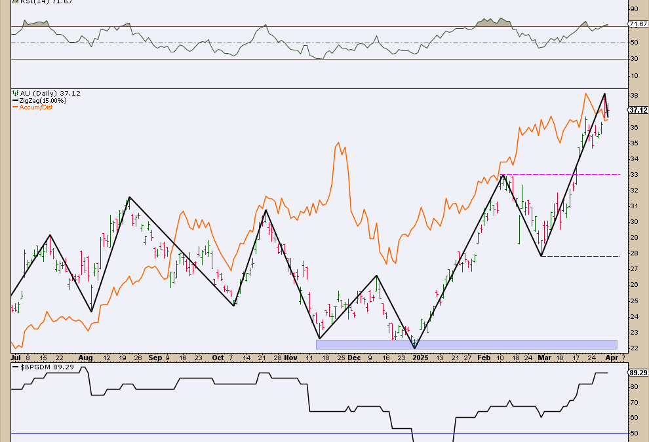Click the Mar label on the date axis

[544, 358]
